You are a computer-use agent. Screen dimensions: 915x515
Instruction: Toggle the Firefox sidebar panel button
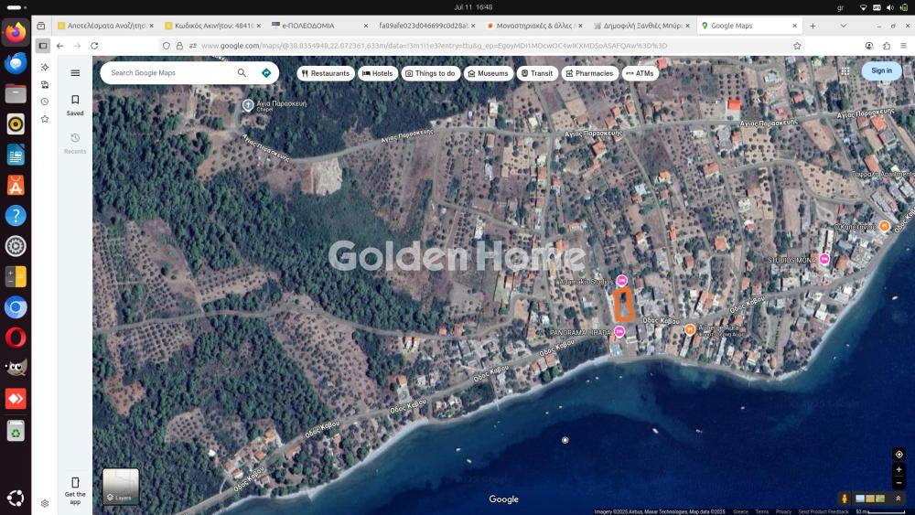(x=43, y=46)
